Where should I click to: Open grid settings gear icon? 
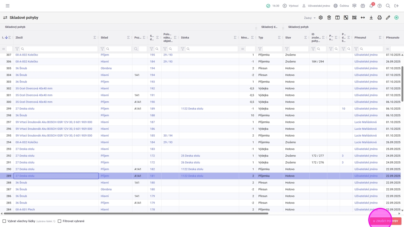coord(321,18)
